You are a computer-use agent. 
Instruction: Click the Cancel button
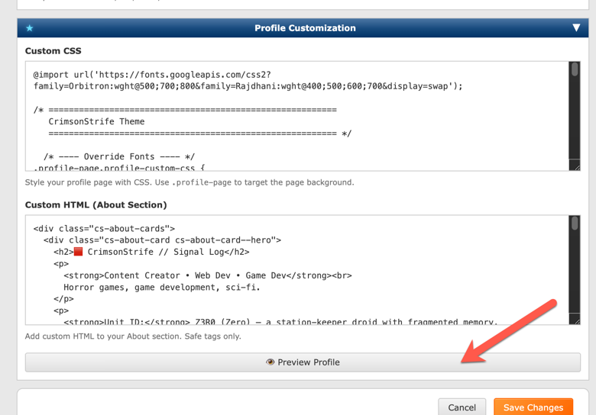pyautogui.click(x=462, y=407)
